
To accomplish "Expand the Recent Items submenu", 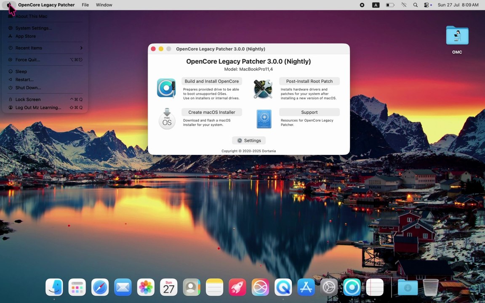I will tap(45, 48).
